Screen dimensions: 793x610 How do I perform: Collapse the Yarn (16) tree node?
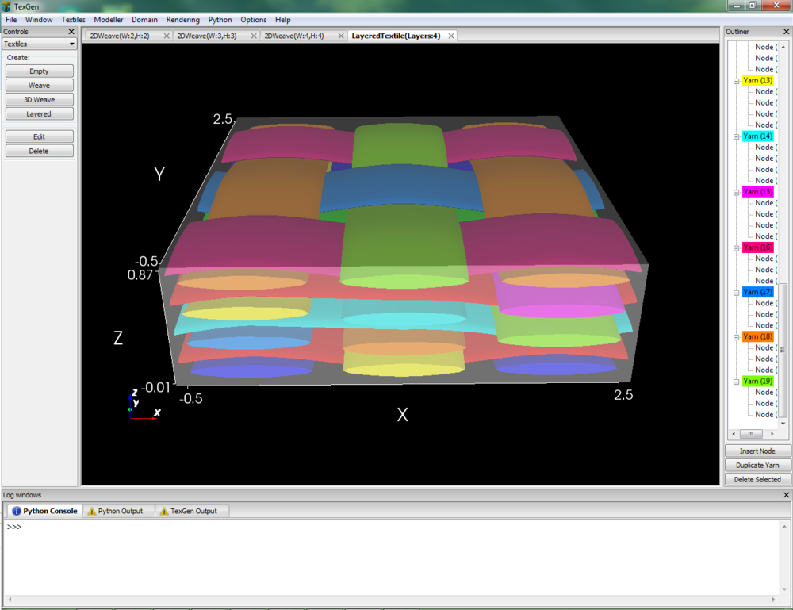[x=736, y=247]
